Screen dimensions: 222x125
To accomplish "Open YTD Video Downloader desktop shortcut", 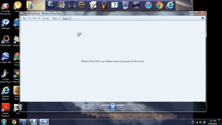I will pyautogui.click(x=6, y=8).
